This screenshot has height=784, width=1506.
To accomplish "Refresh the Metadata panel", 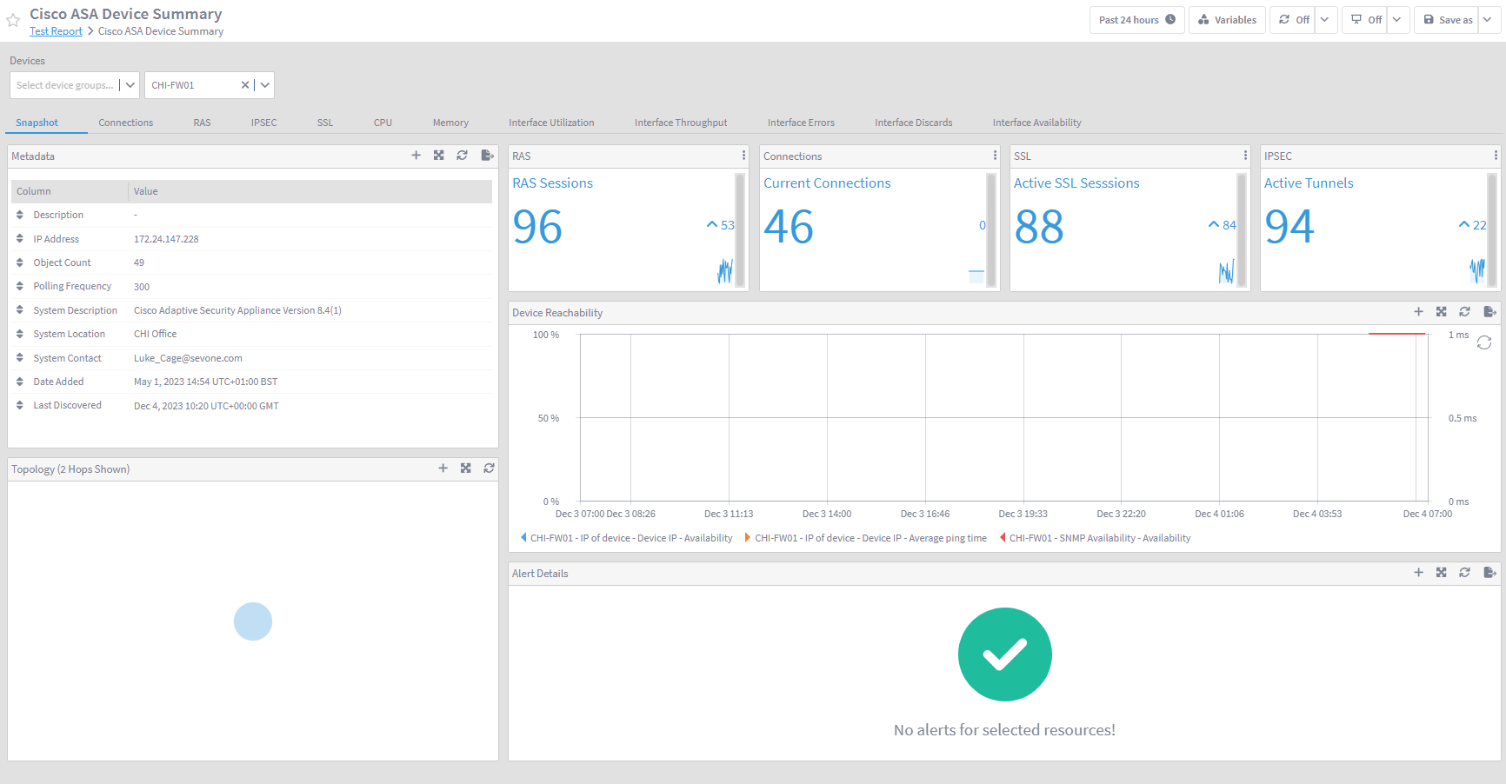I will pyautogui.click(x=463, y=156).
